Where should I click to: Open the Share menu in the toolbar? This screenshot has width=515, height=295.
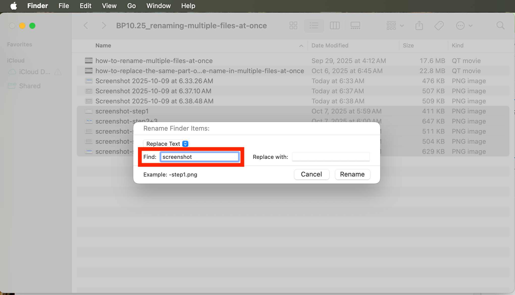(x=419, y=25)
